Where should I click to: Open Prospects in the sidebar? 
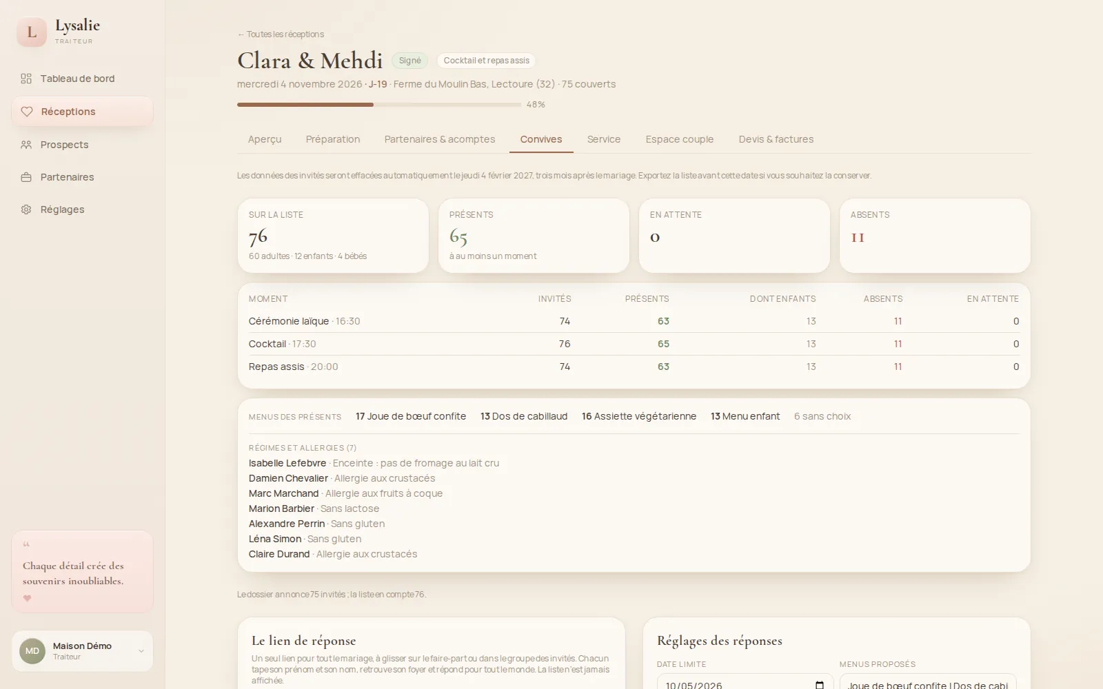tap(82, 145)
